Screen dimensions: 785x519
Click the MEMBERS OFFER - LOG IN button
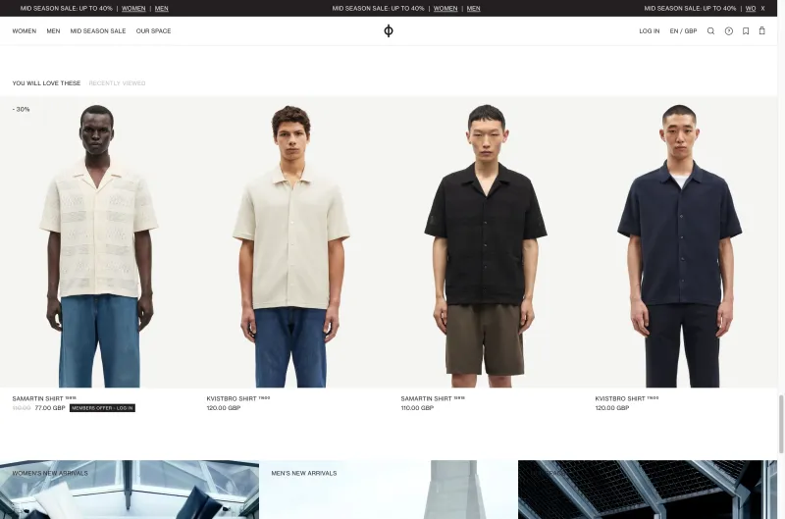(x=102, y=408)
